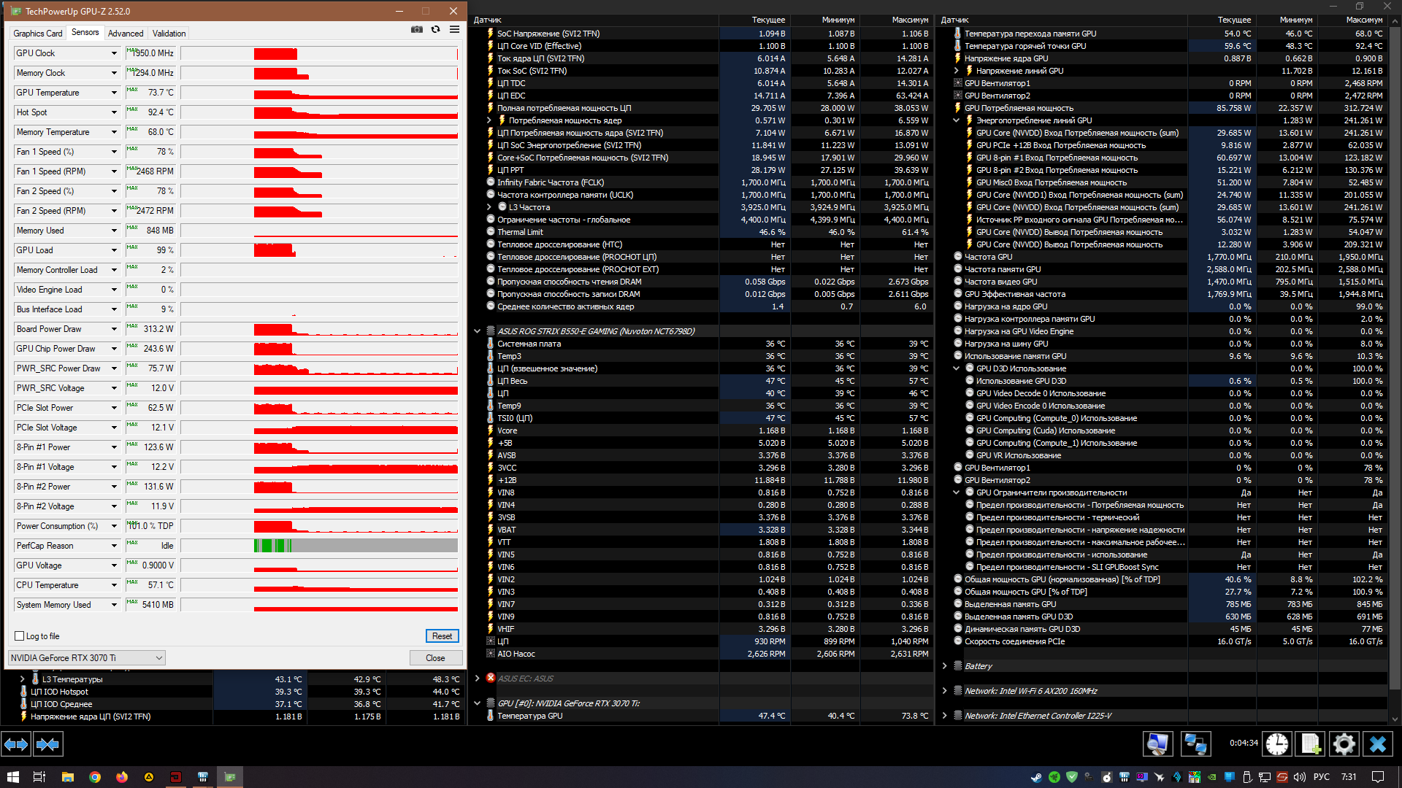Open the GPU-Z hamburger menu

point(454,30)
